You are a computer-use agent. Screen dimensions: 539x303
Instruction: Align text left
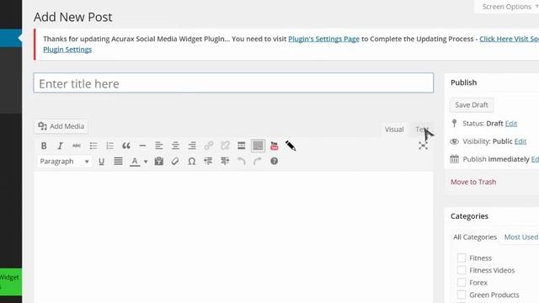pos(159,146)
